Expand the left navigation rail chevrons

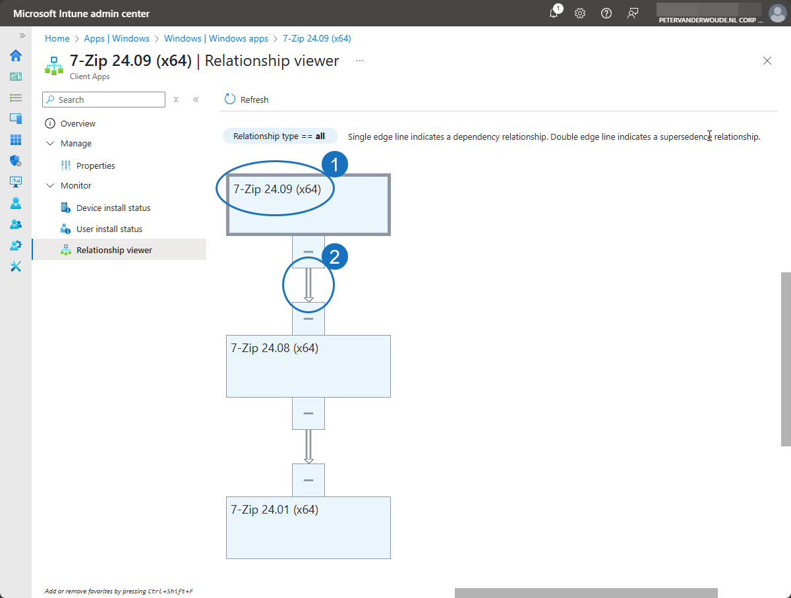22,36
